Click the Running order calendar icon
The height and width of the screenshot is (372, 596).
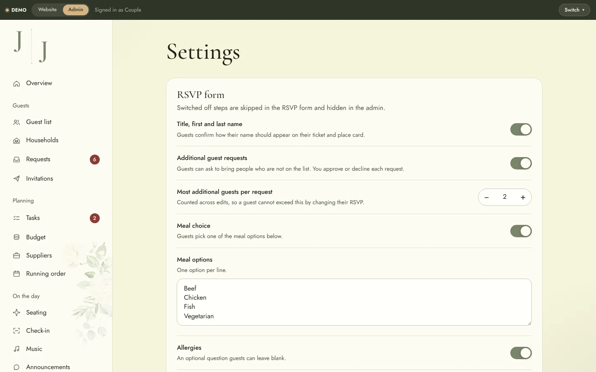(x=17, y=274)
